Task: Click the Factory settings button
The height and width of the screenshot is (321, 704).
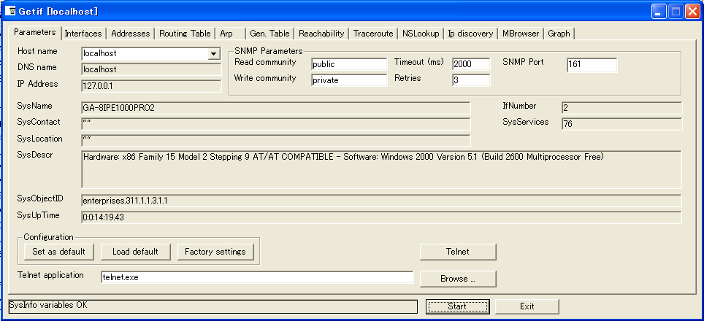Action: [x=215, y=252]
